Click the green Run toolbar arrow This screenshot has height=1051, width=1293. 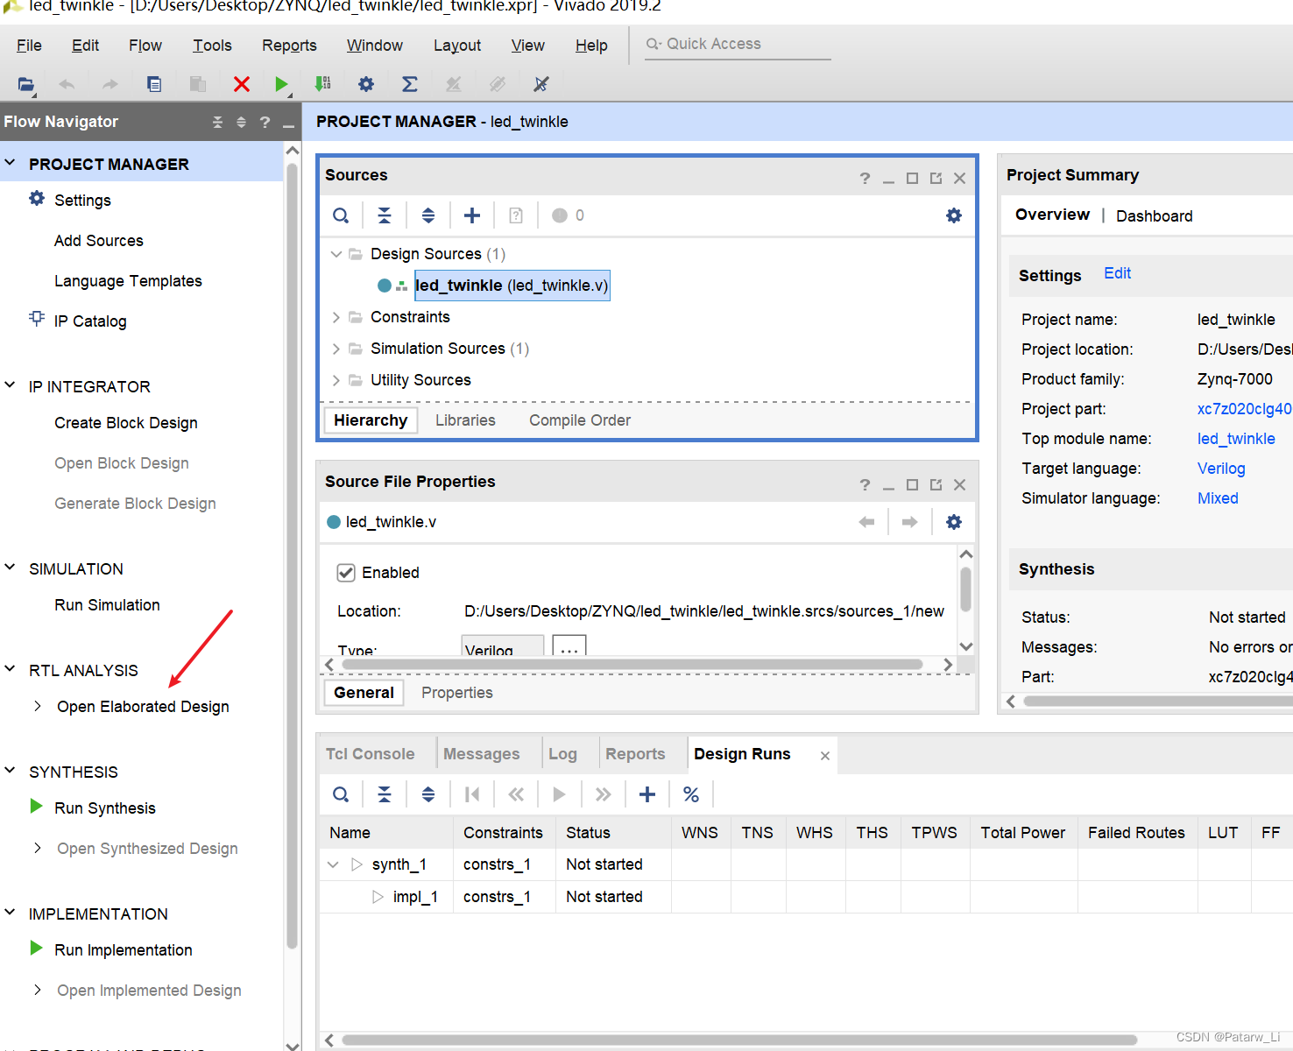pos(281,84)
